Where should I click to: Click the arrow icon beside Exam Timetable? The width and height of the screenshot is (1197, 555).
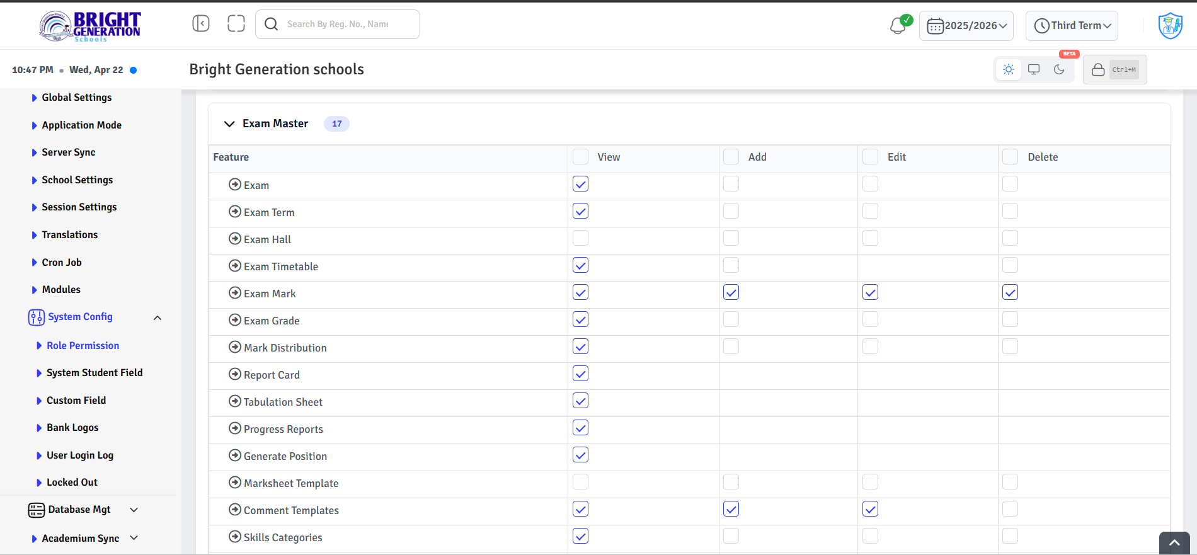(235, 265)
